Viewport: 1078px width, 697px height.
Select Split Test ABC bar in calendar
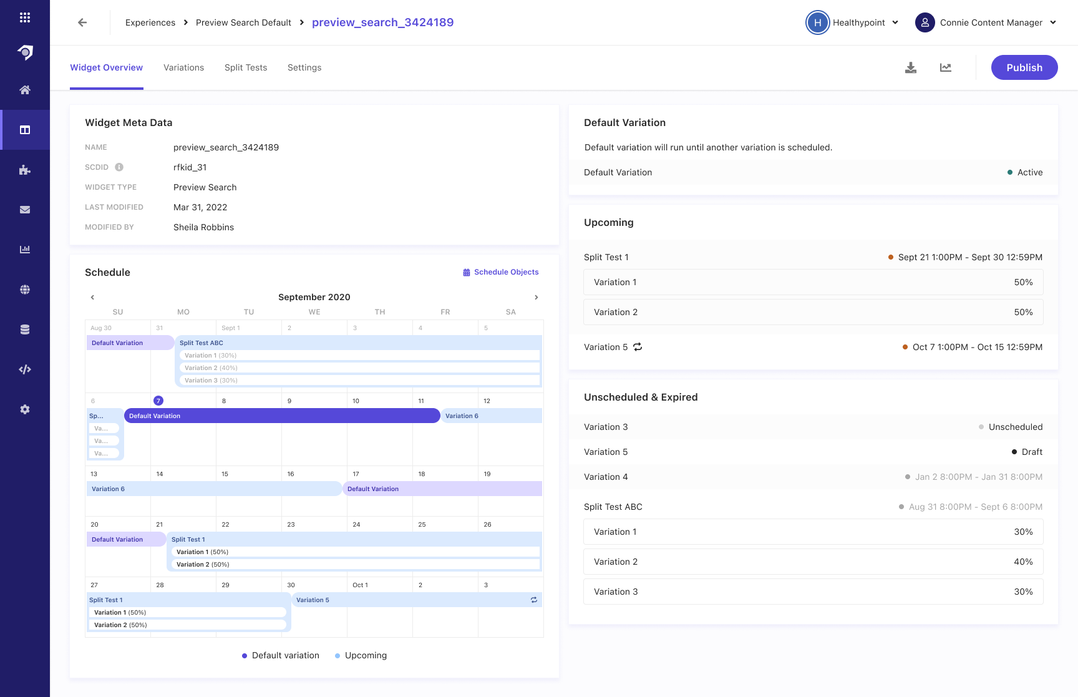point(359,343)
